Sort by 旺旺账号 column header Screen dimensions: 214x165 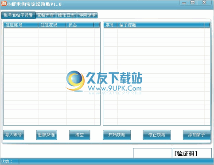tap(21, 25)
